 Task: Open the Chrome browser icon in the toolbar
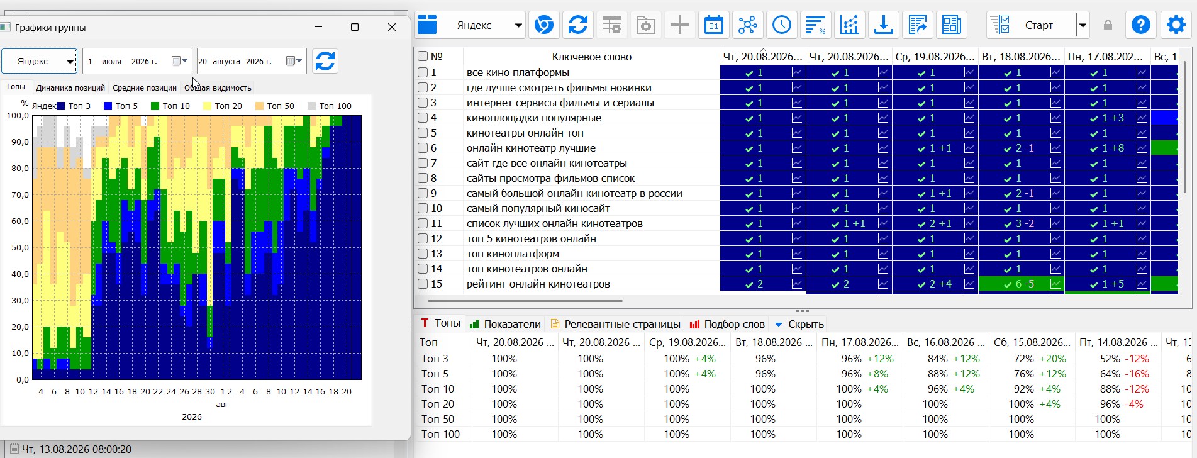[x=544, y=26]
